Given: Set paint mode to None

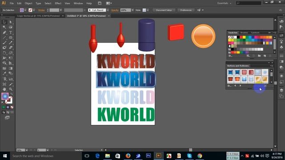Looking at the screenshot, I should (x=12, y=107).
